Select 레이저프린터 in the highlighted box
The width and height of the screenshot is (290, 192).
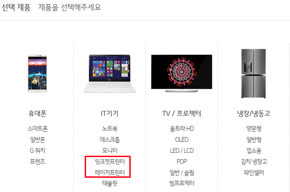pyautogui.click(x=110, y=172)
